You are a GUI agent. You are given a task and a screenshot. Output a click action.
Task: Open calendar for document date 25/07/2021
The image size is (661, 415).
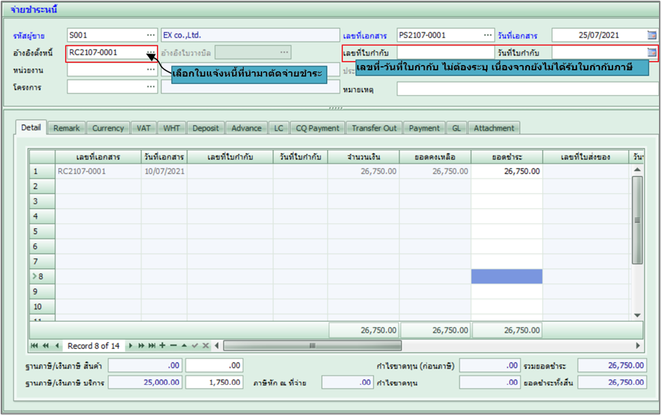pyautogui.click(x=651, y=35)
